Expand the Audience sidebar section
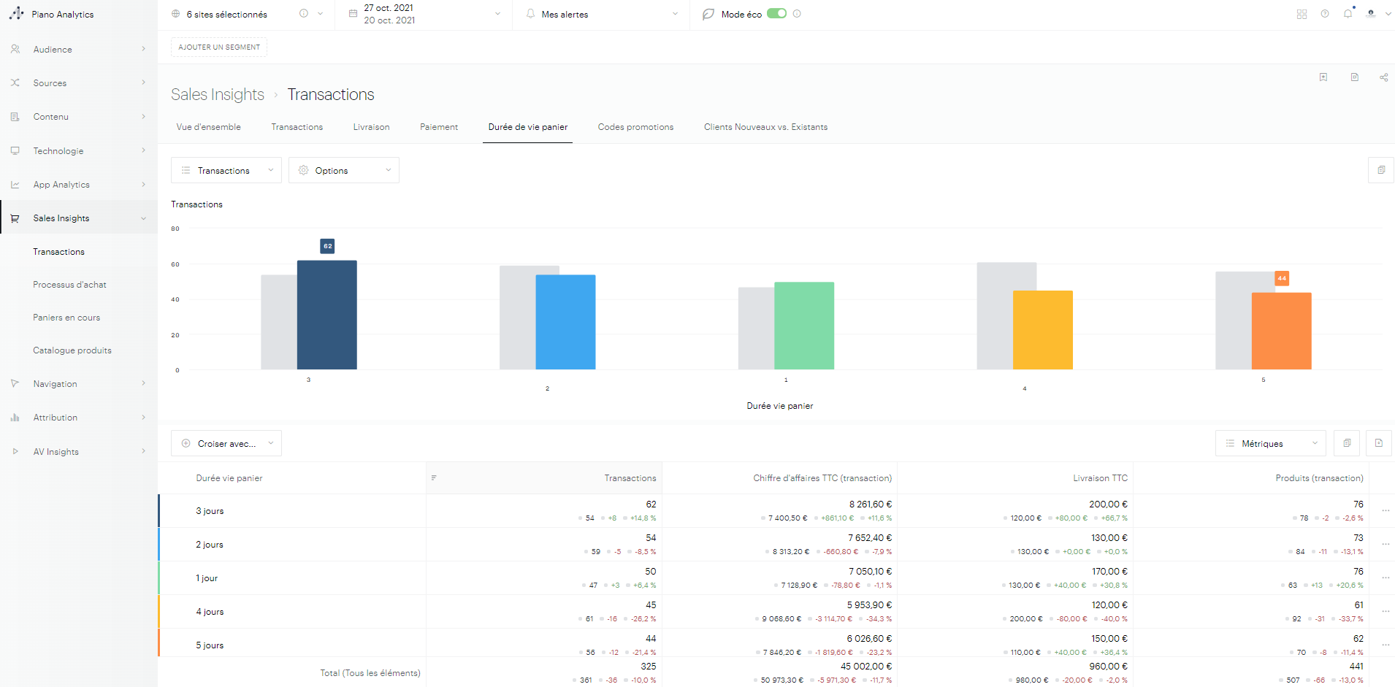Screen dimensions: 1395x687 click(x=78, y=50)
